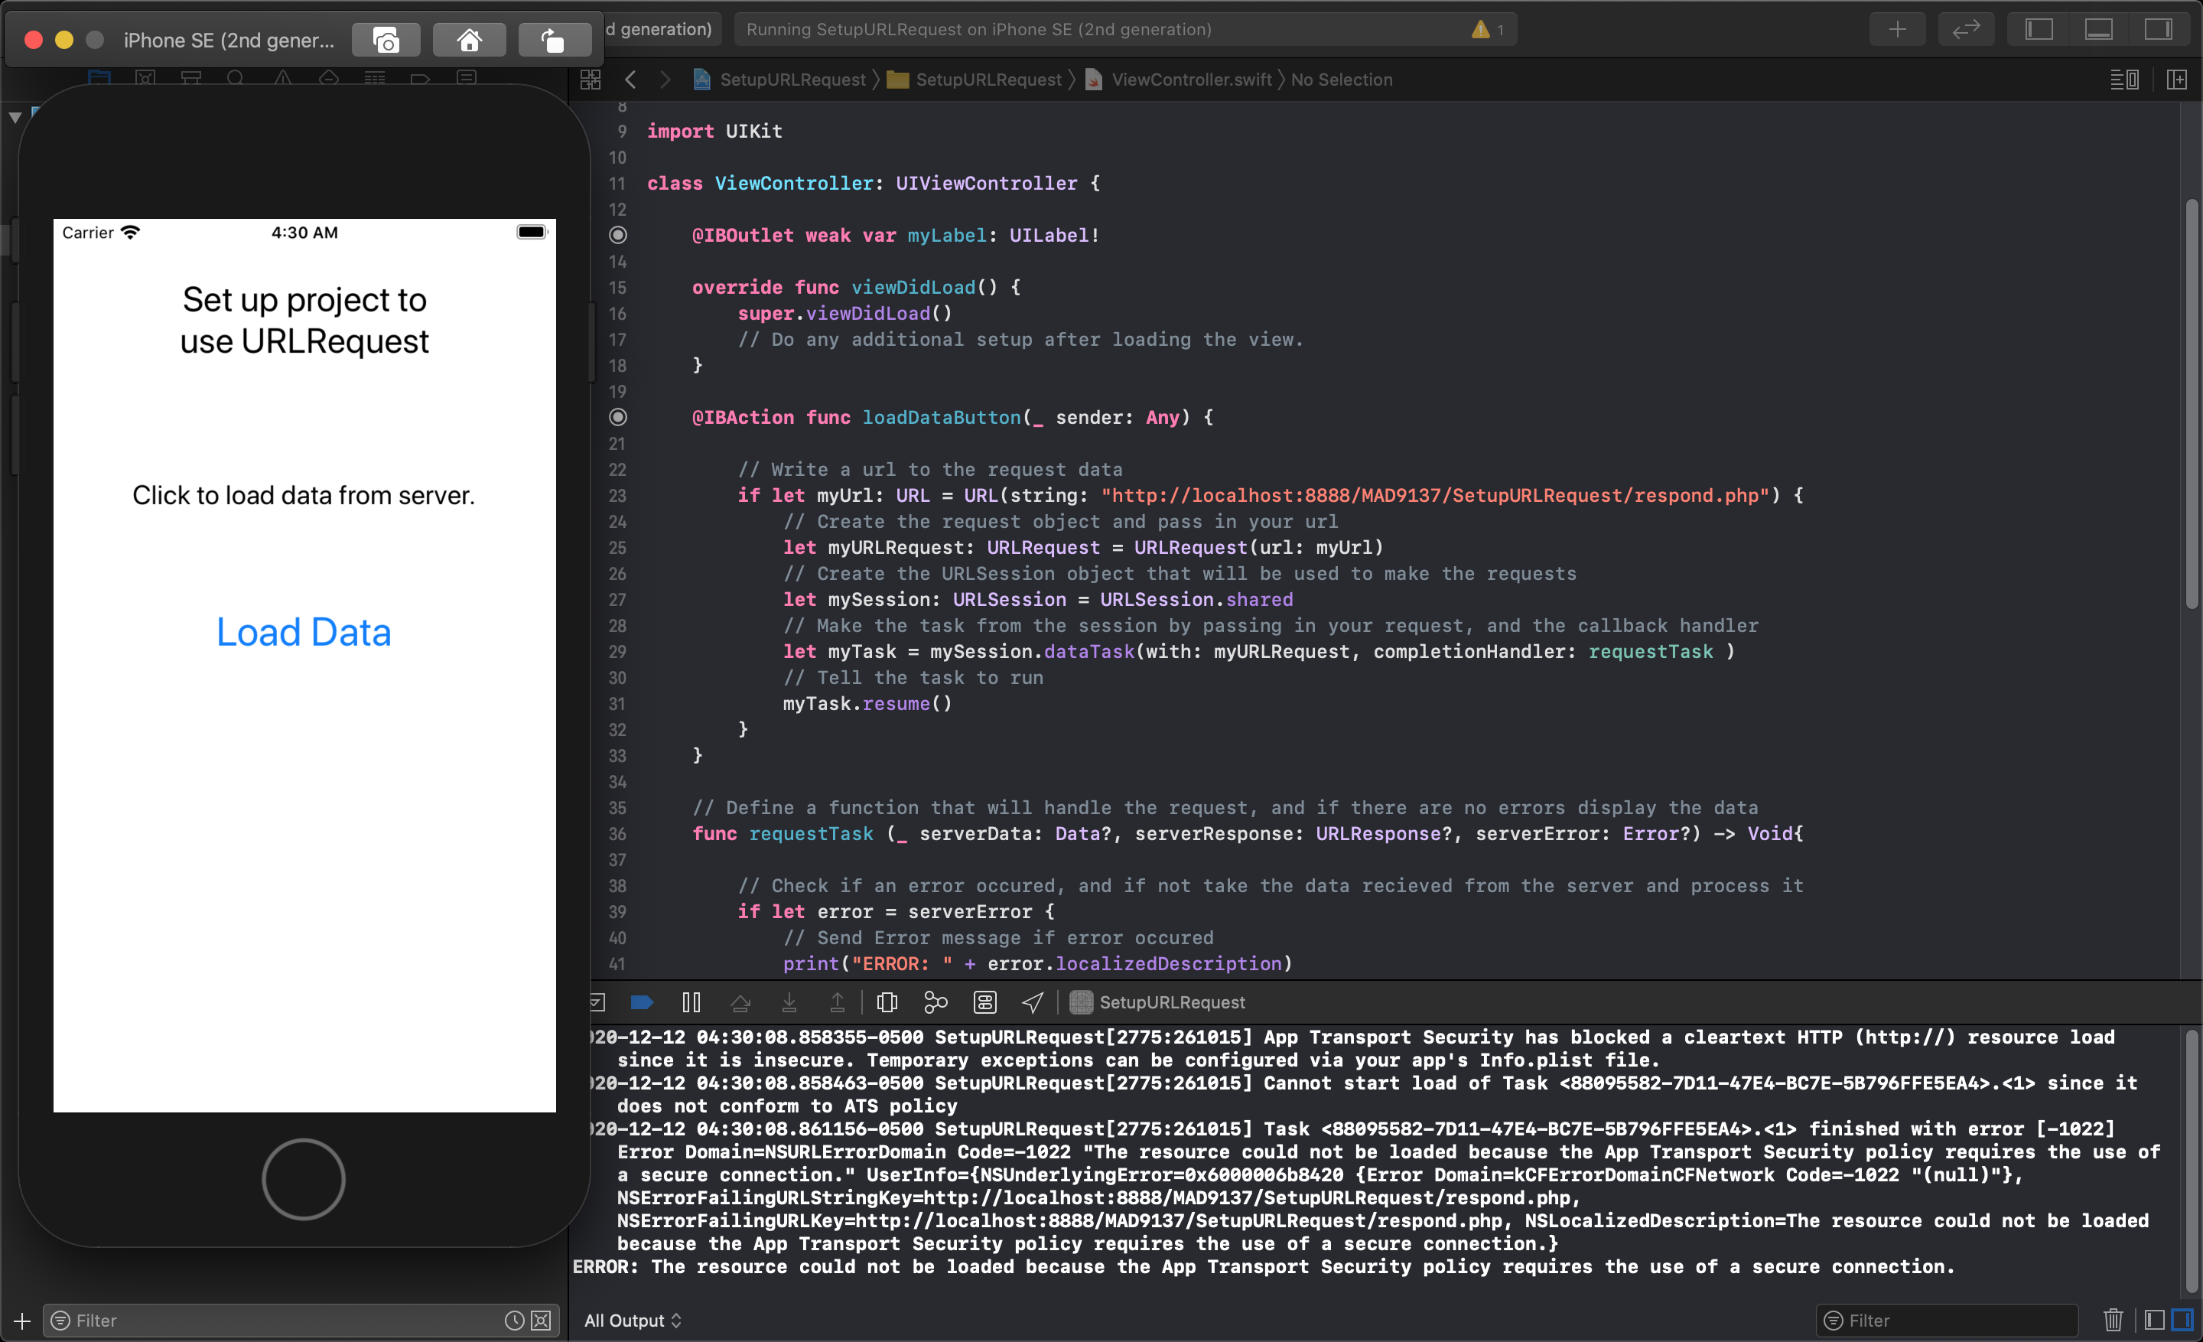Open the All Output dropdown

[x=632, y=1321]
